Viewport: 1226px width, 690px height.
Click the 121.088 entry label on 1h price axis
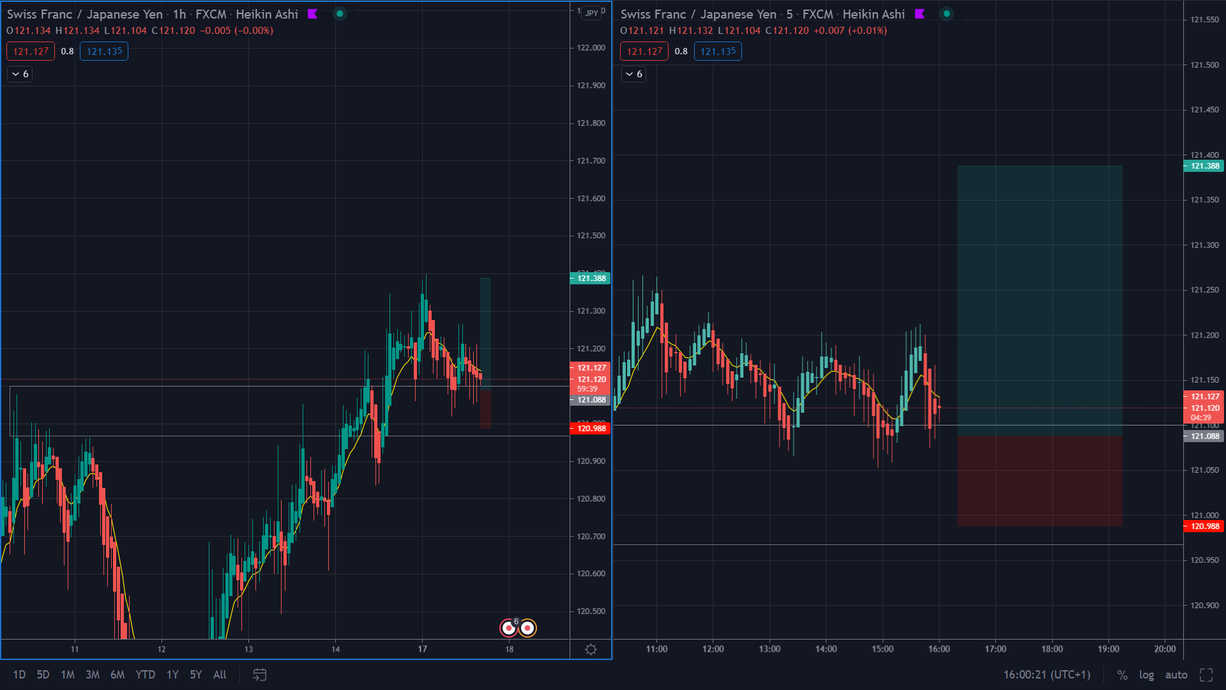click(x=590, y=400)
